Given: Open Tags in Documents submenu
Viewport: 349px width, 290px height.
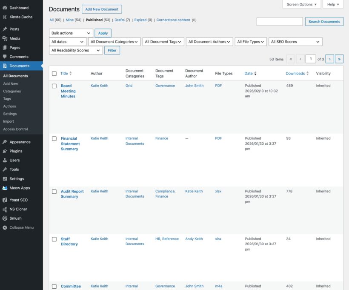Looking at the screenshot, I should coord(7,99).
